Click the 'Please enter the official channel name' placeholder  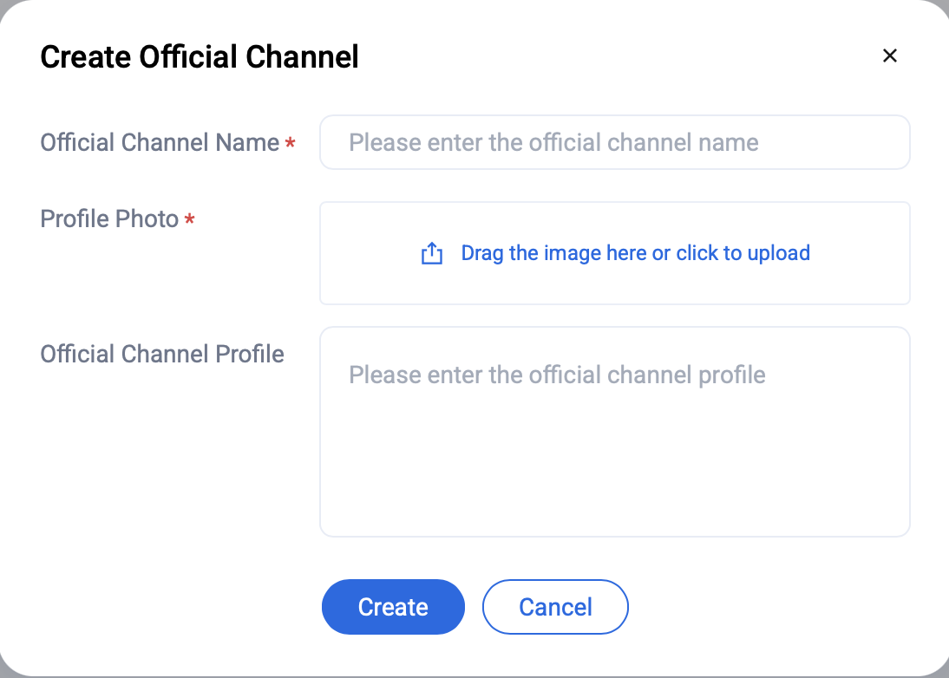(553, 143)
